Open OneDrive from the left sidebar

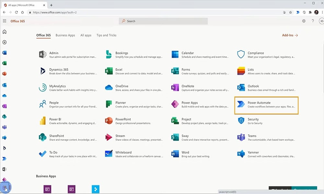coord(5,96)
